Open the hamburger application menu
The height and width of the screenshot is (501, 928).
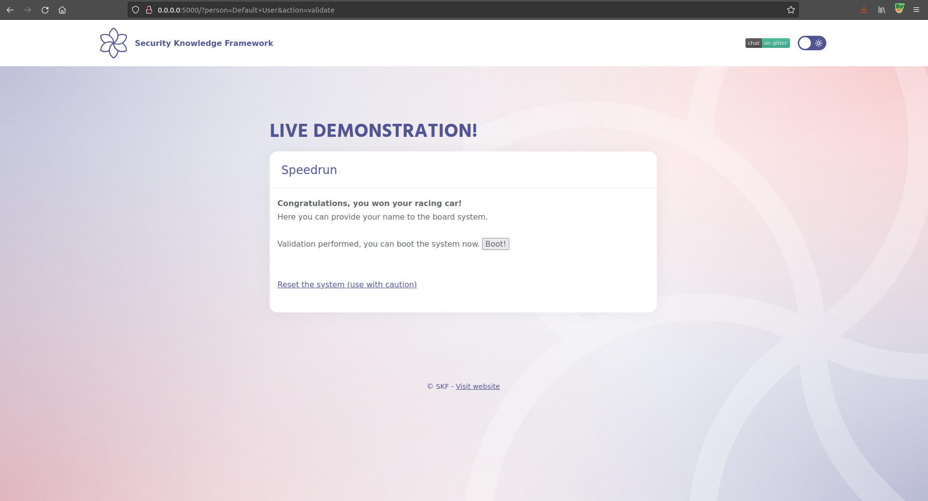click(x=916, y=10)
